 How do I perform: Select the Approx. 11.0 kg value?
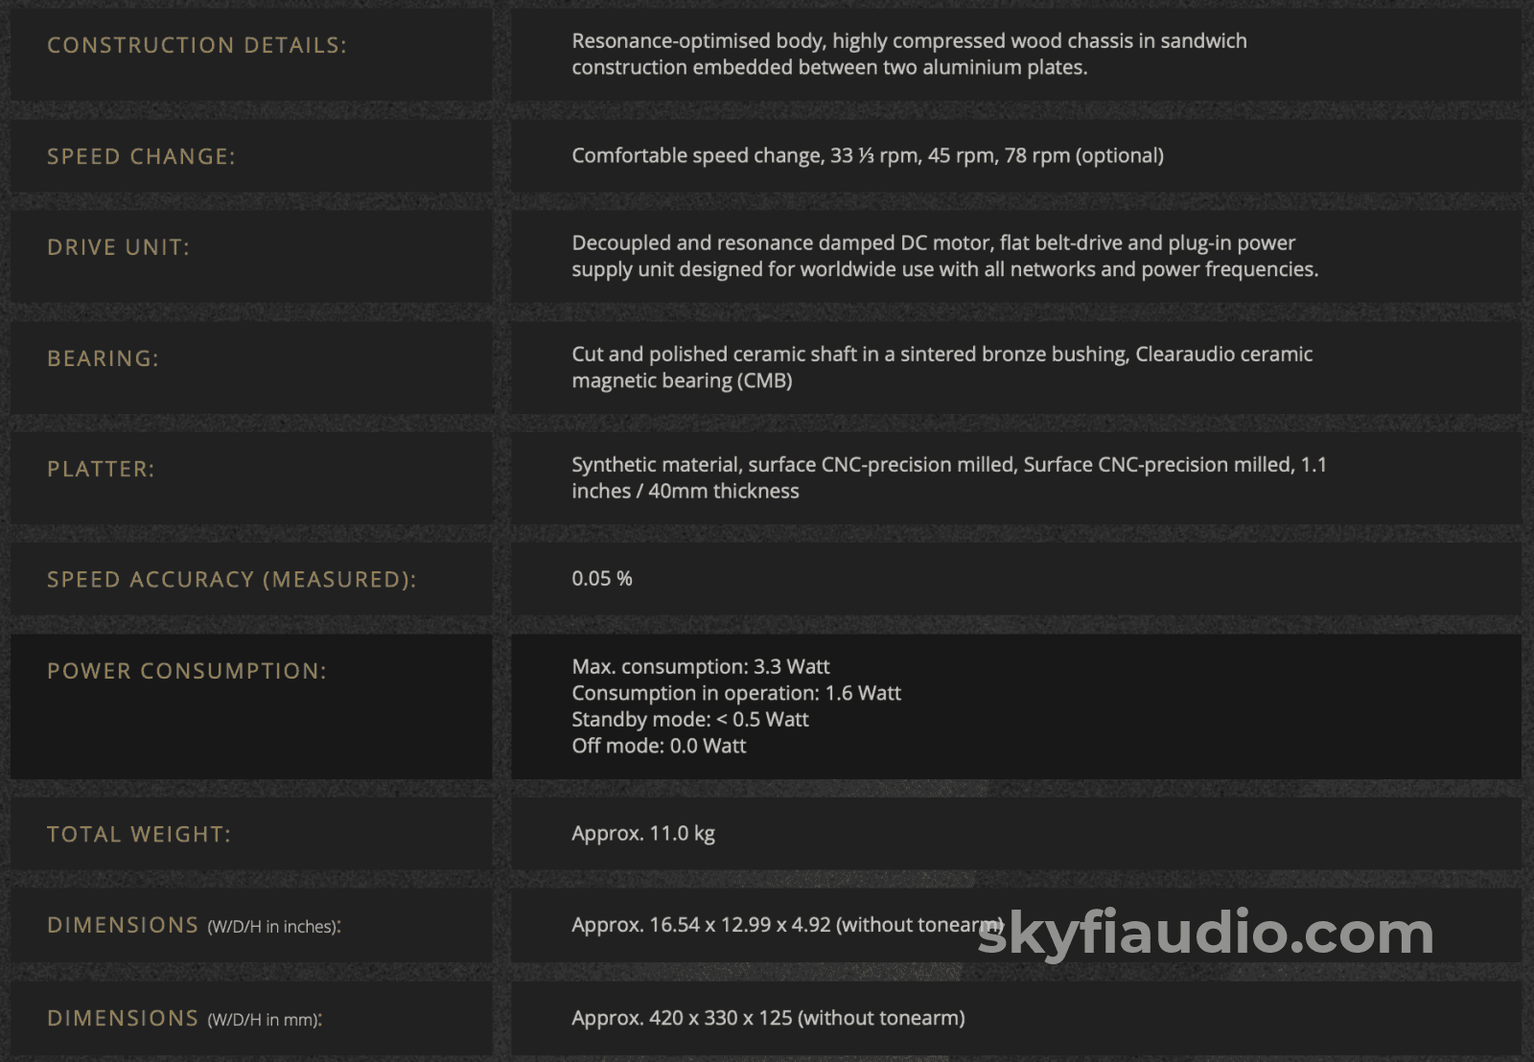(x=642, y=833)
